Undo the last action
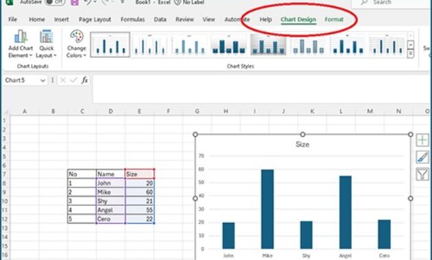Screen dimensions: 432x260 click(88, 3)
